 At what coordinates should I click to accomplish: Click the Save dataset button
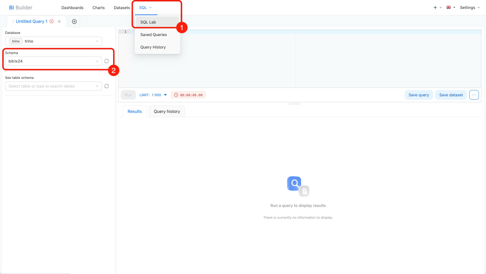(451, 95)
